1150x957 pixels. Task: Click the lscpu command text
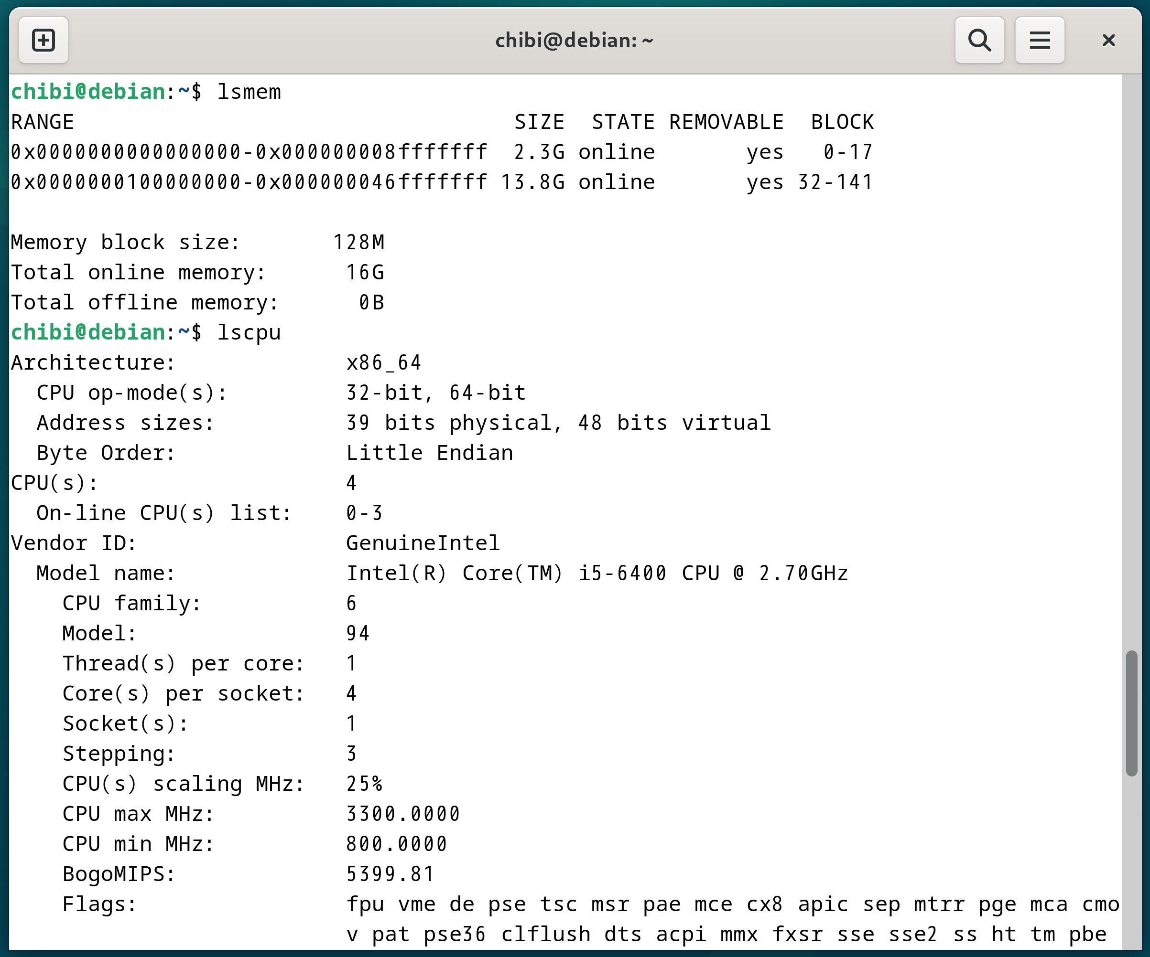[x=249, y=333]
